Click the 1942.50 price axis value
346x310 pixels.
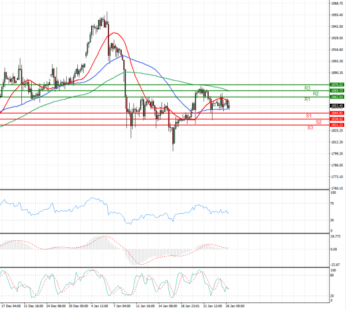pos(337,27)
